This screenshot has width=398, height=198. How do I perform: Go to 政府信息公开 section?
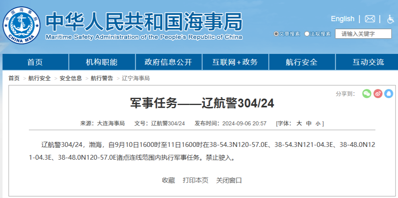click(x=168, y=62)
